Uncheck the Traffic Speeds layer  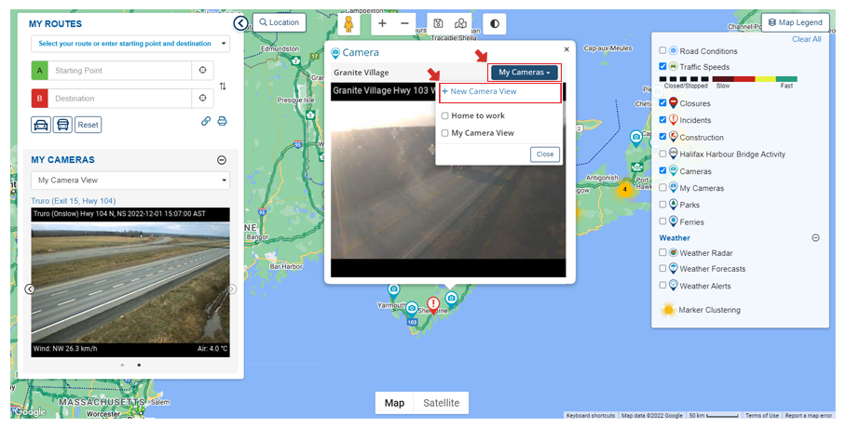[662, 67]
